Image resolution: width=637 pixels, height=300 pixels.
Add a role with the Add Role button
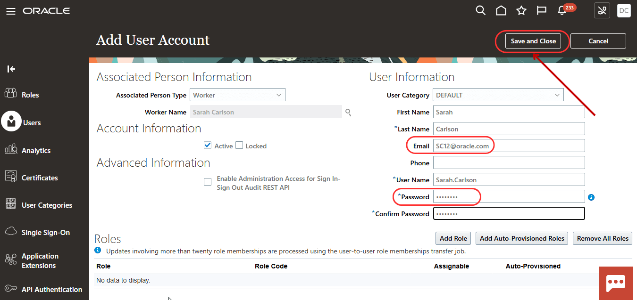pyautogui.click(x=453, y=238)
